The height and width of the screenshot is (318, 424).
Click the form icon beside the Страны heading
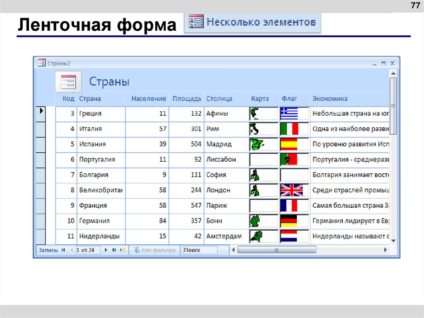tap(67, 82)
